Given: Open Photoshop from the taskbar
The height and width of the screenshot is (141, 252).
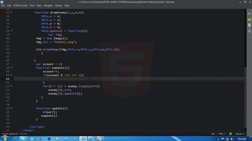Looking at the screenshot, I should pos(49,139).
